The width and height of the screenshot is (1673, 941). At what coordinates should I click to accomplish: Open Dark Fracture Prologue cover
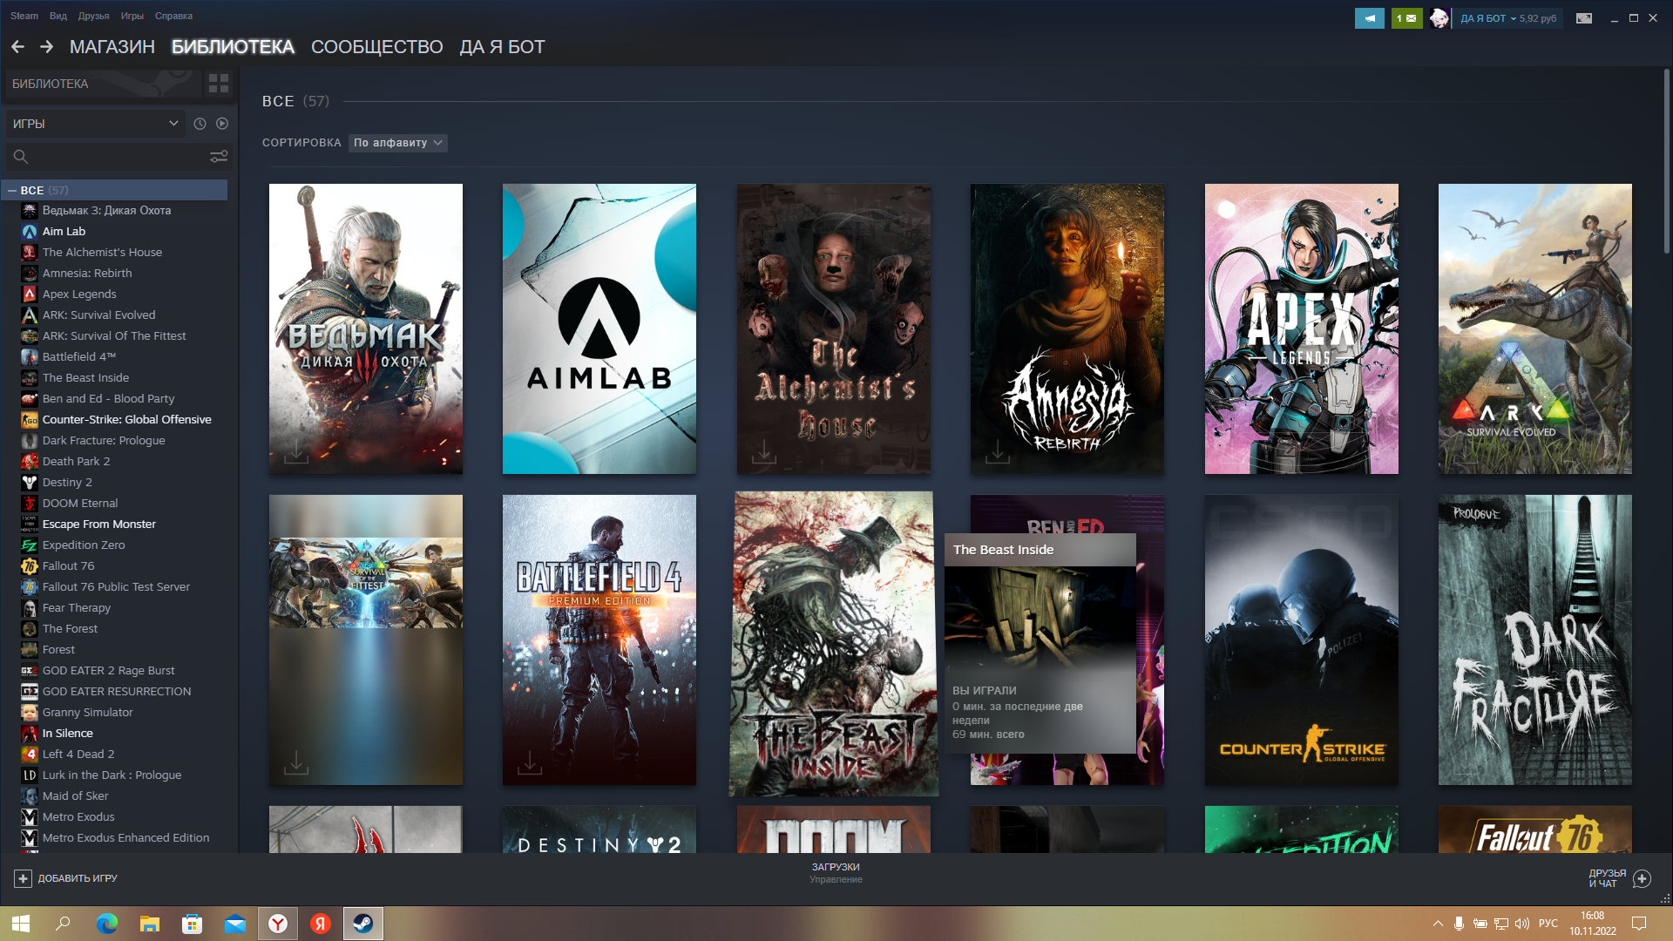point(1534,640)
